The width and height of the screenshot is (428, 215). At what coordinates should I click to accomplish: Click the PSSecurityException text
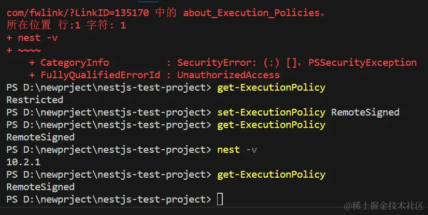(362, 63)
